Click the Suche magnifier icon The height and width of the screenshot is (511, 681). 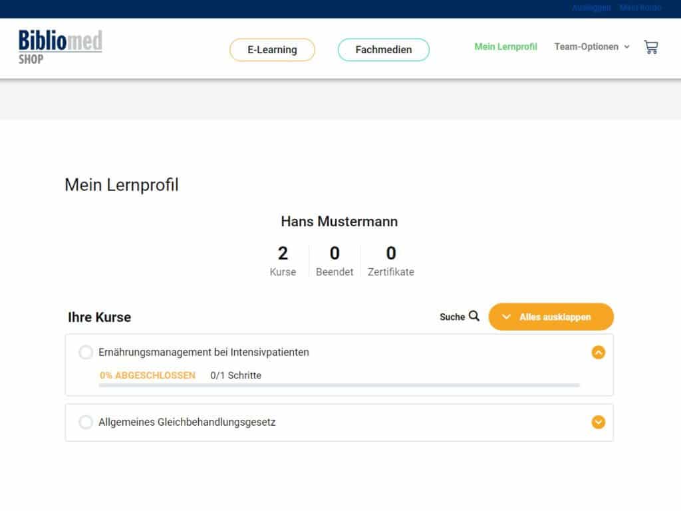474,317
